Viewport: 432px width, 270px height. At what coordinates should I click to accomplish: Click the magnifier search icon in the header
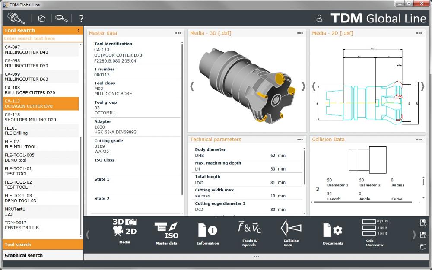coord(61,18)
